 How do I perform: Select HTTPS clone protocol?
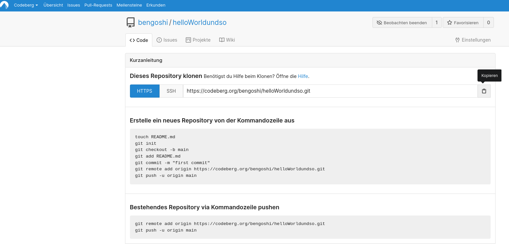click(x=144, y=91)
